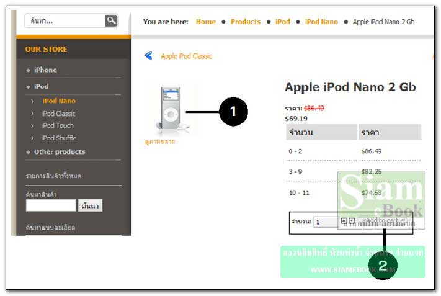
Task: Select iPod Touch in sidebar submenu
Action: tap(58, 125)
